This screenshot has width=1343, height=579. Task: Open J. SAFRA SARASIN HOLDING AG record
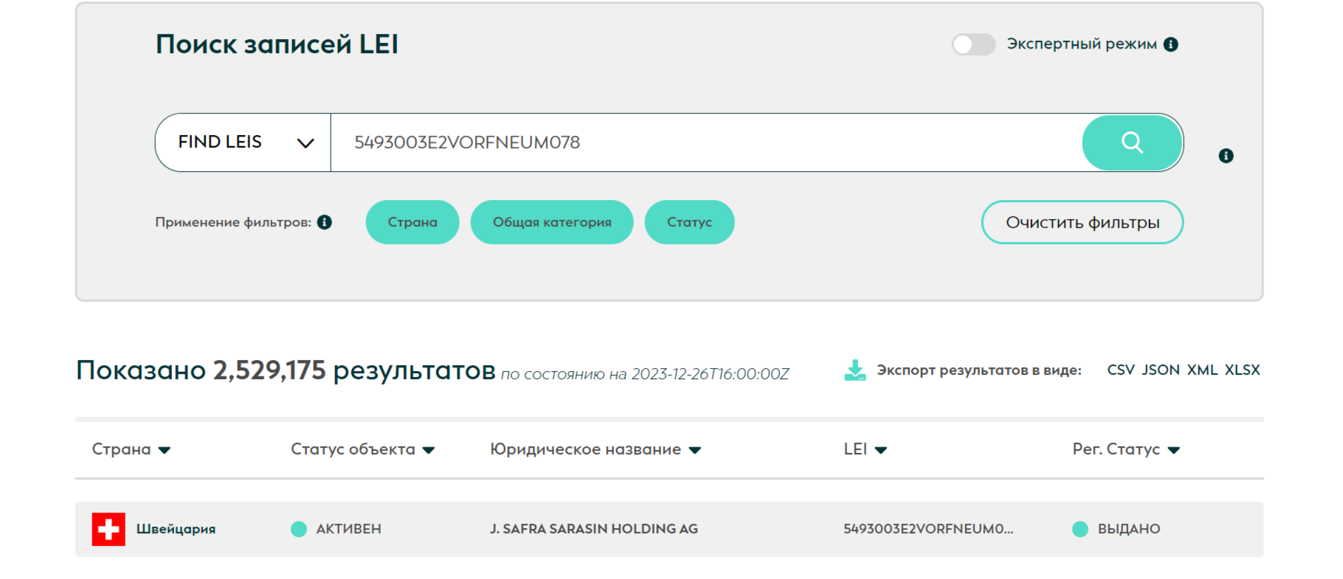[594, 529]
